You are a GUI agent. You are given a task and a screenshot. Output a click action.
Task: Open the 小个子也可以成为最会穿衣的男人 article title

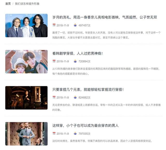[x=85, y=126]
